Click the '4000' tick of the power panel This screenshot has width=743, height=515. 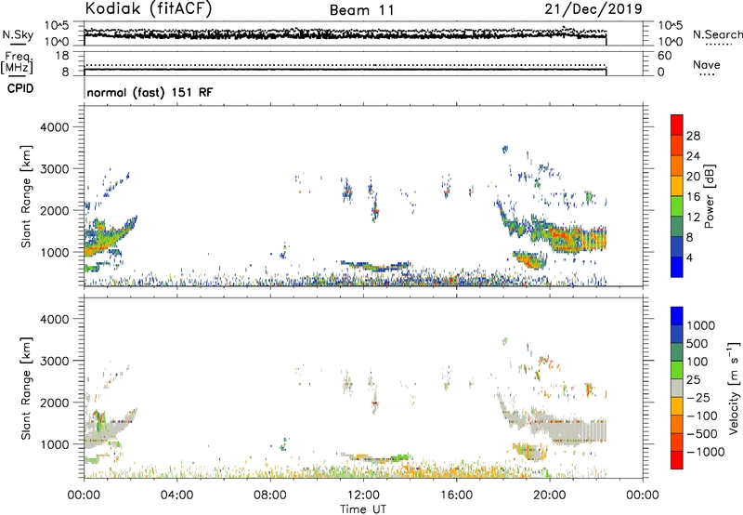click(x=55, y=127)
